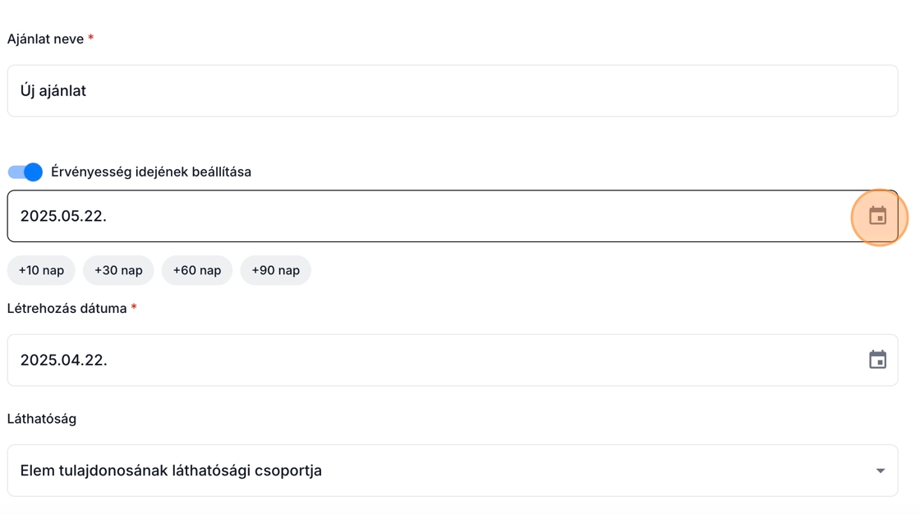Focus the Ajánlat neve text field
Screen dimensions: 920x514
tap(452, 90)
